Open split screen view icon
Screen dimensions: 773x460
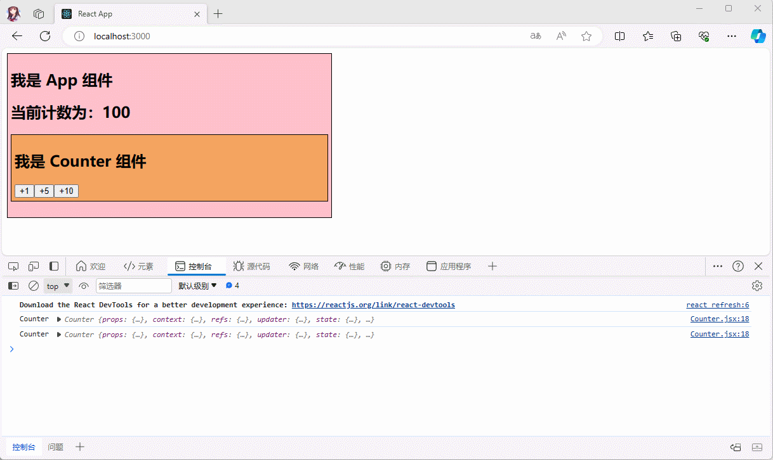(x=620, y=36)
